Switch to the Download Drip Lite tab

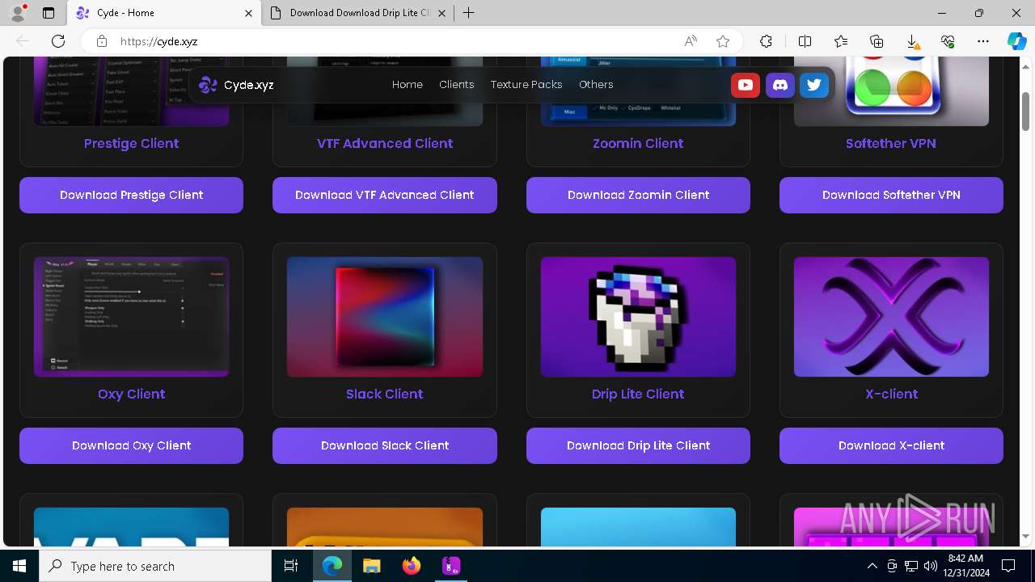click(358, 13)
